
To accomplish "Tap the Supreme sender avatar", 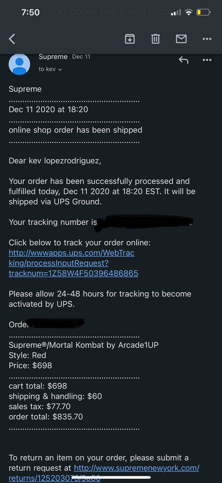I will tap(19, 64).
